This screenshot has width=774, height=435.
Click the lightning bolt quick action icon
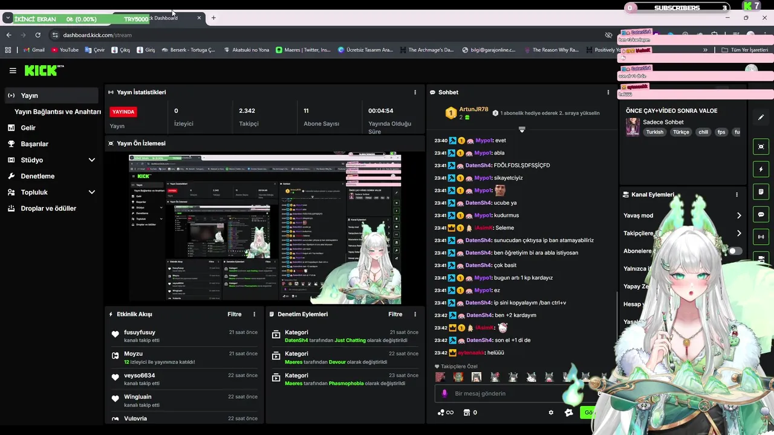point(761,169)
